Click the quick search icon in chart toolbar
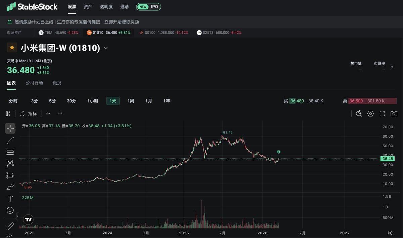The image size is (403, 238). tap(359, 113)
